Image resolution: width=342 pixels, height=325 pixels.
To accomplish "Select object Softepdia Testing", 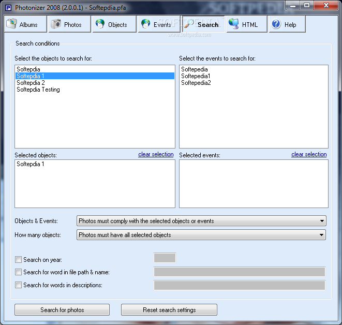I will click(95, 90).
